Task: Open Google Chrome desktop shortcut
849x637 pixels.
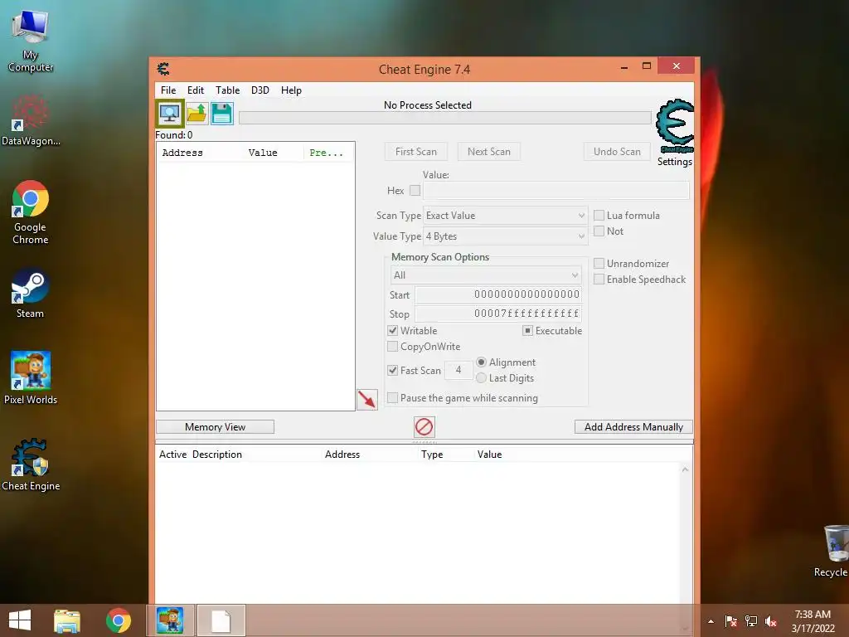Action: pos(31,212)
